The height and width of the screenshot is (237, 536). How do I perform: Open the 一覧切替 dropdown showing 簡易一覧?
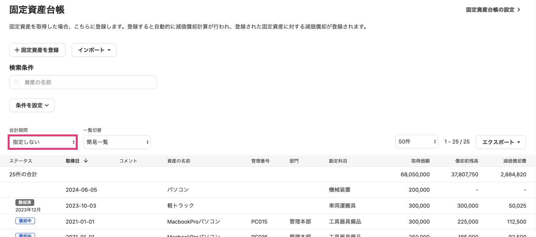117,142
